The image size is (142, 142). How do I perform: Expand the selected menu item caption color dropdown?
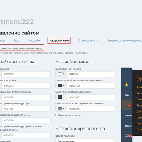pyautogui.click(x=61, y=86)
